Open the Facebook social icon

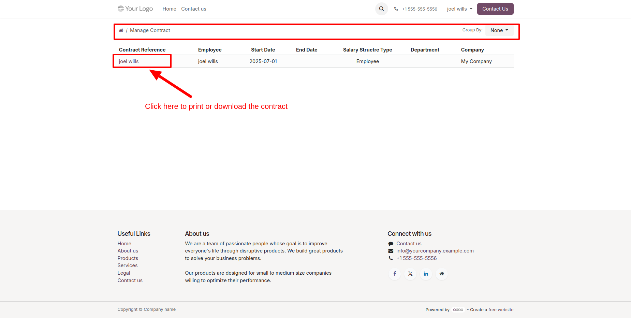[395, 274]
